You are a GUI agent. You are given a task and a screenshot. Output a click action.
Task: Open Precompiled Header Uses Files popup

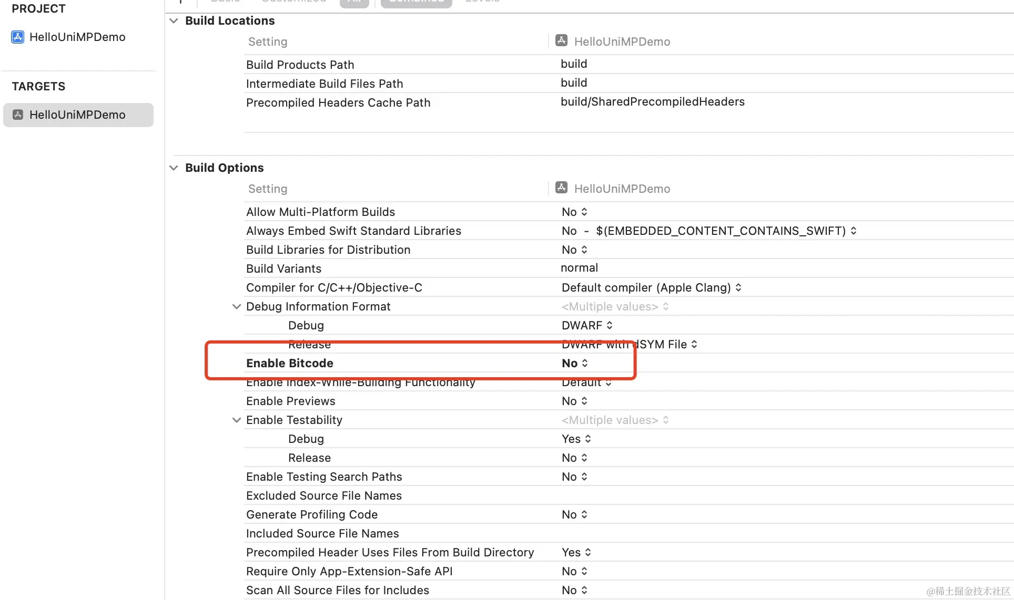pos(576,552)
